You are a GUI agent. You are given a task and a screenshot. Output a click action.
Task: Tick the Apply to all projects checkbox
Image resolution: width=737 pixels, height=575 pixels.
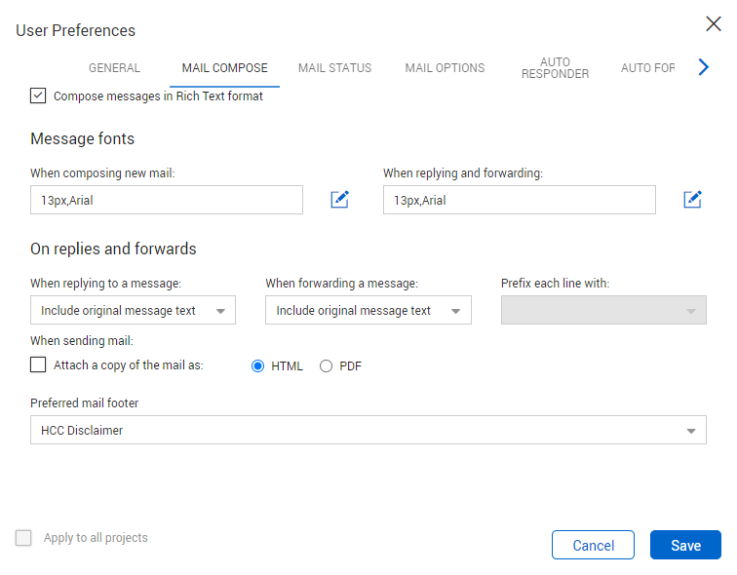point(24,538)
